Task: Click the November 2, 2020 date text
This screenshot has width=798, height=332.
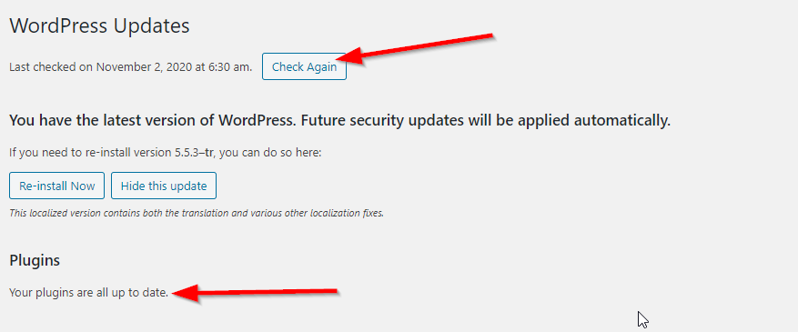Action: [143, 66]
